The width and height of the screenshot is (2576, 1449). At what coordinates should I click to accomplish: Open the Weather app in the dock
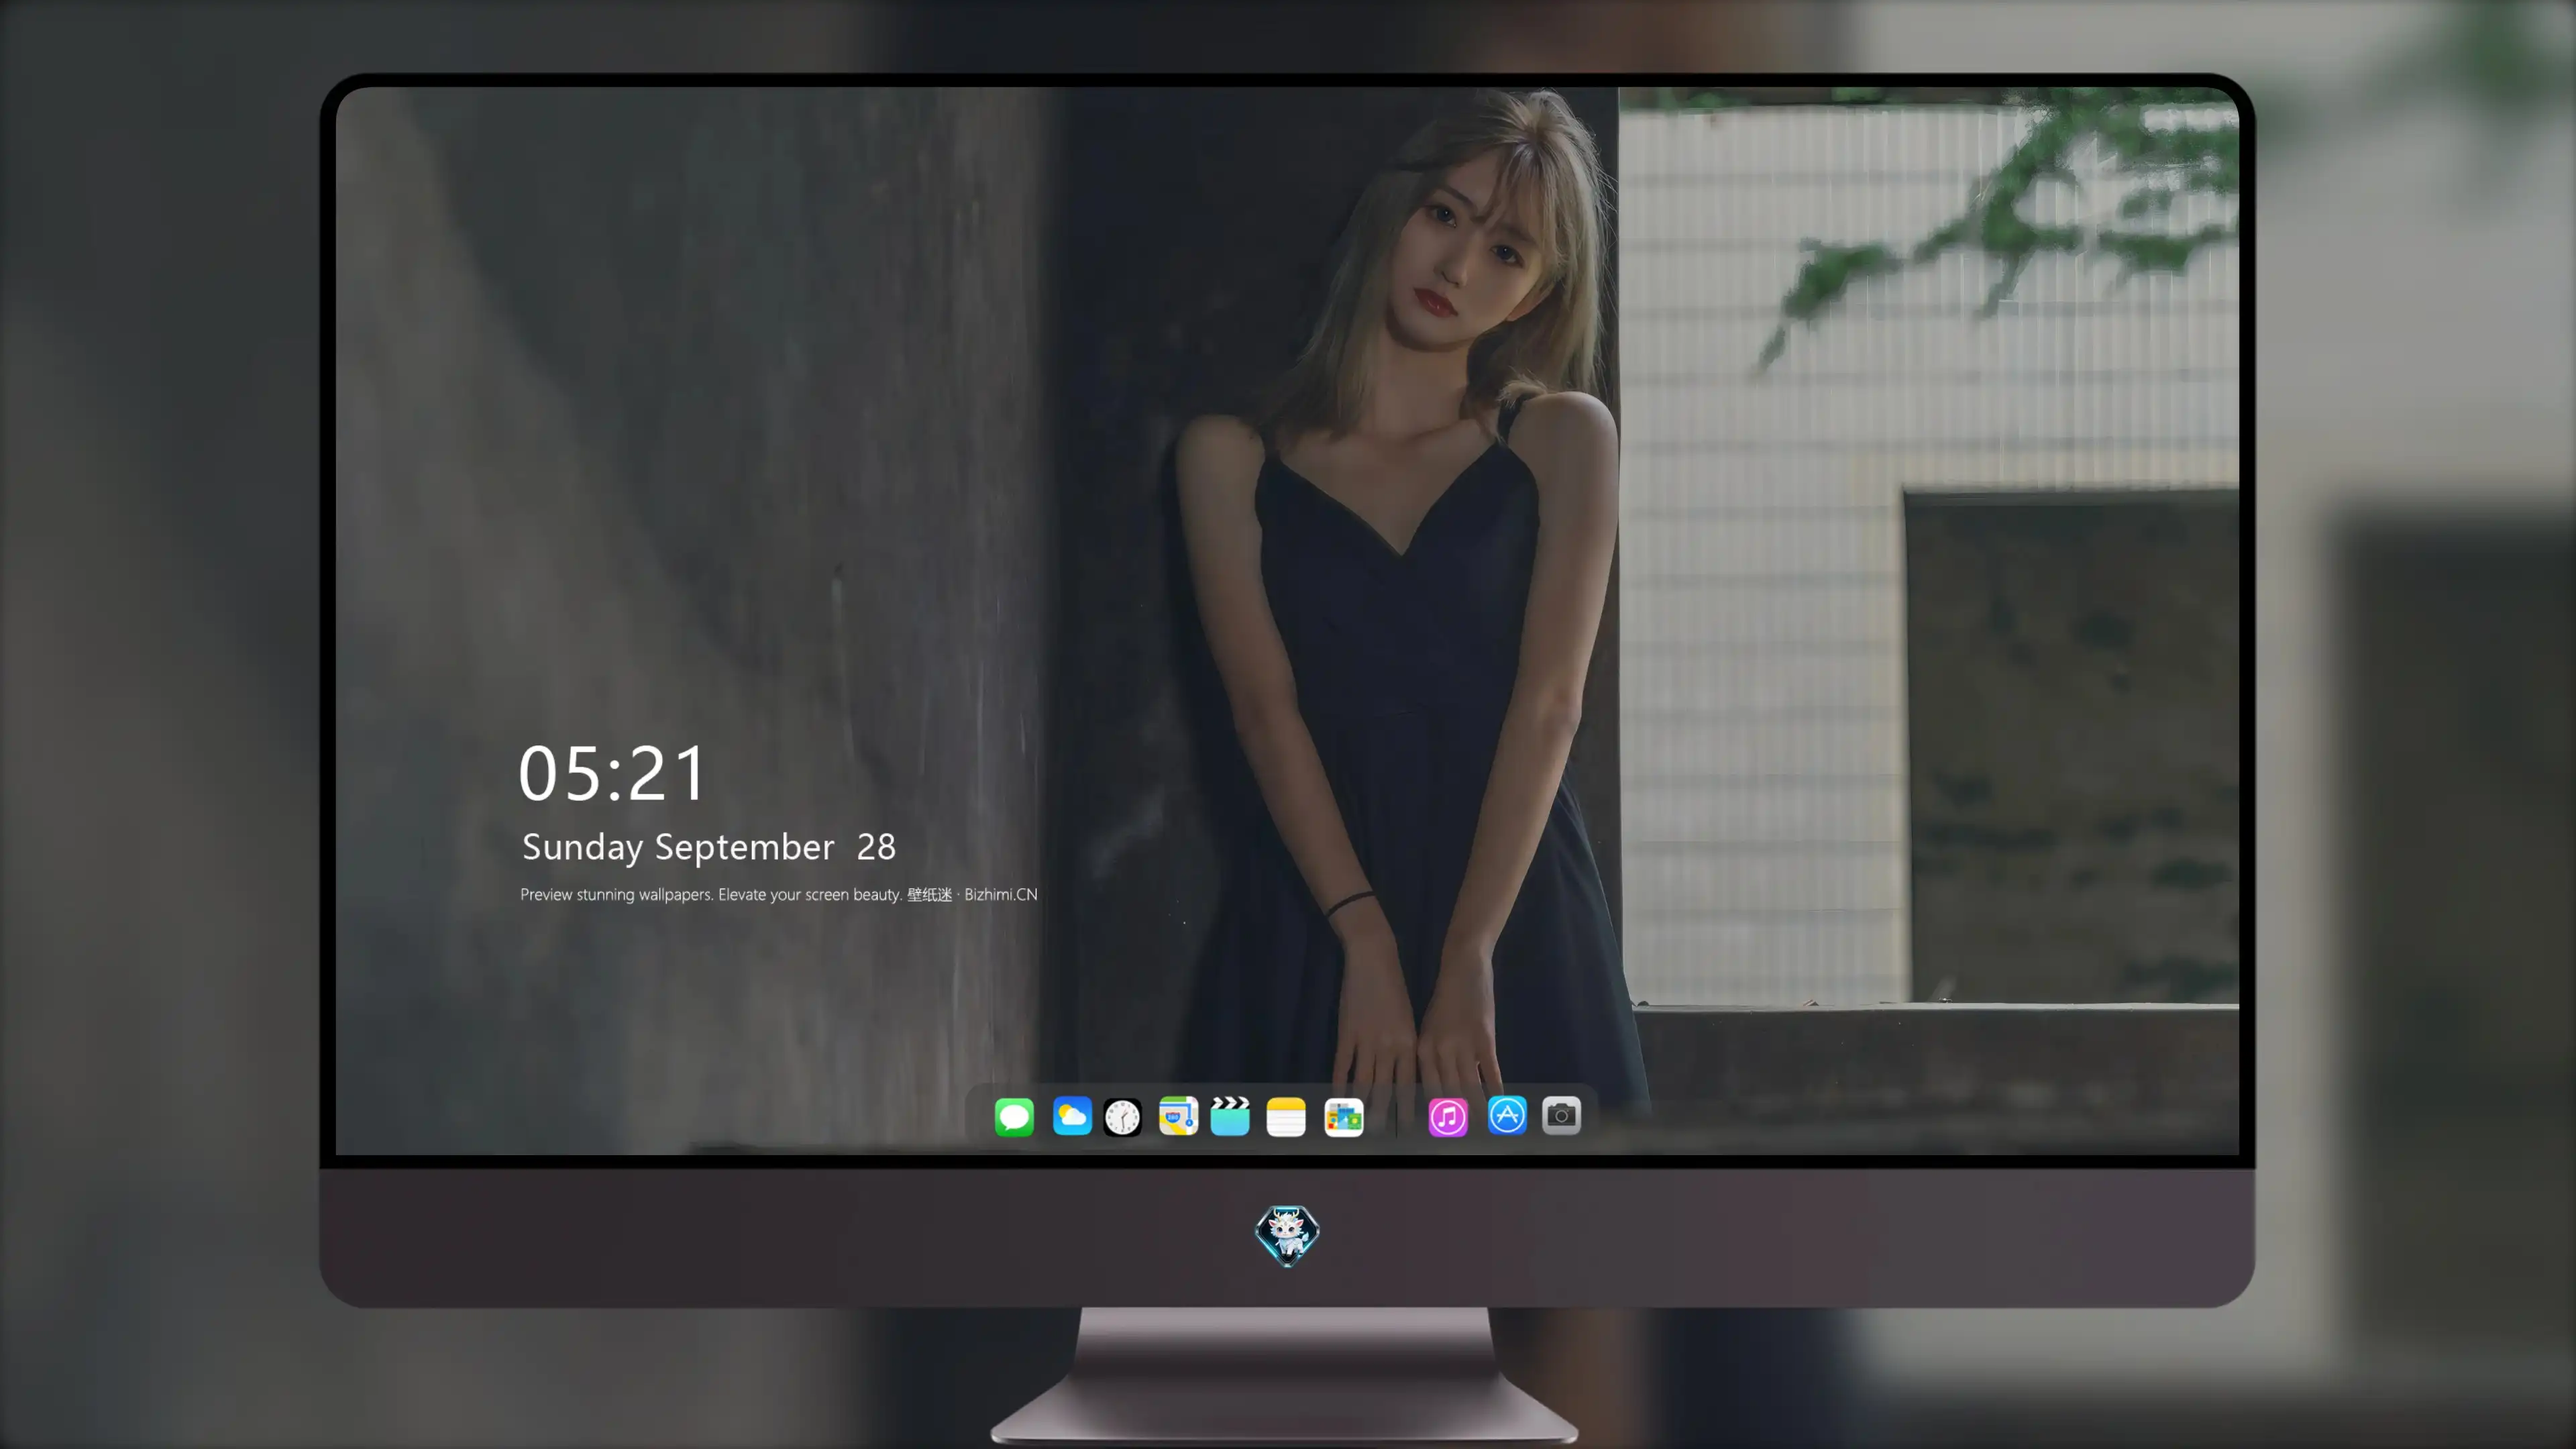click(x=1072, y=1116)
